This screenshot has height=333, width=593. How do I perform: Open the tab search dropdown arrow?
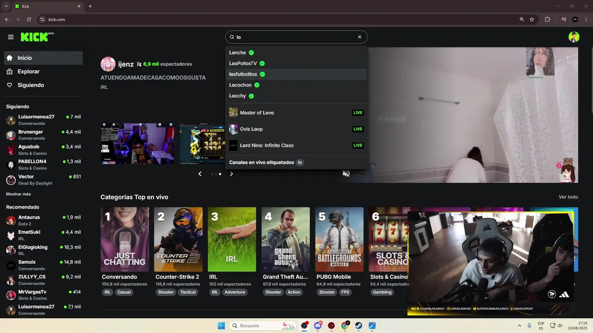coord(6,6)
